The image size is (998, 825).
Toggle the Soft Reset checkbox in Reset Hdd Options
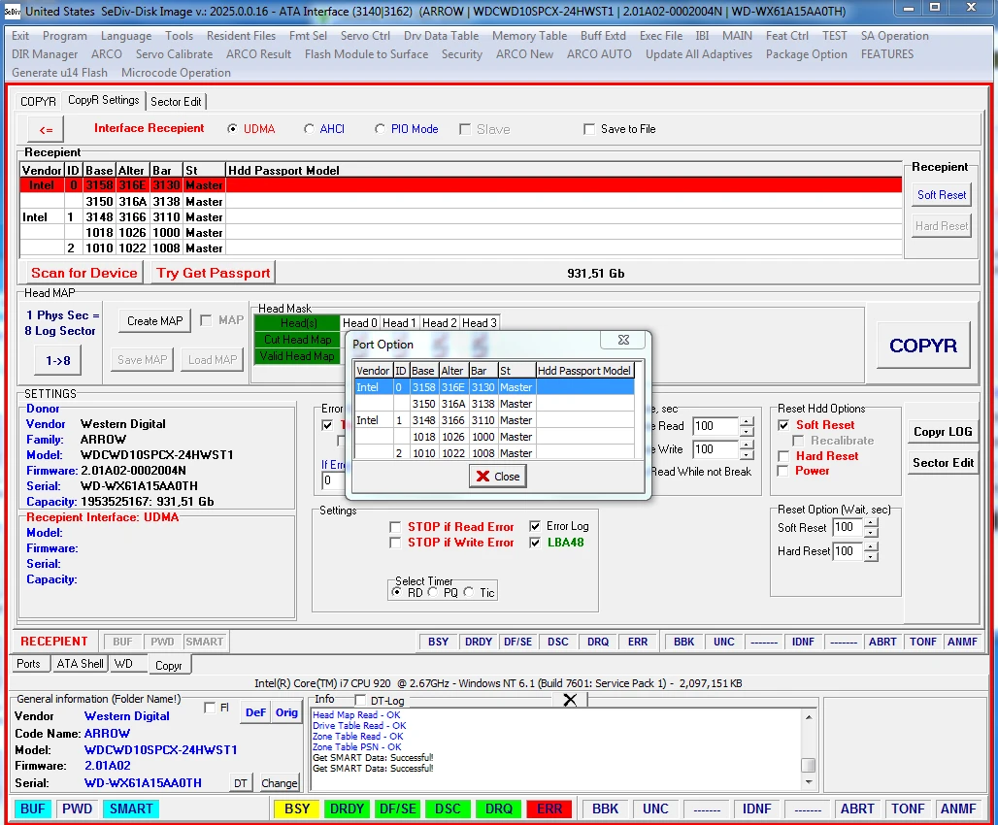click(783, 425)
